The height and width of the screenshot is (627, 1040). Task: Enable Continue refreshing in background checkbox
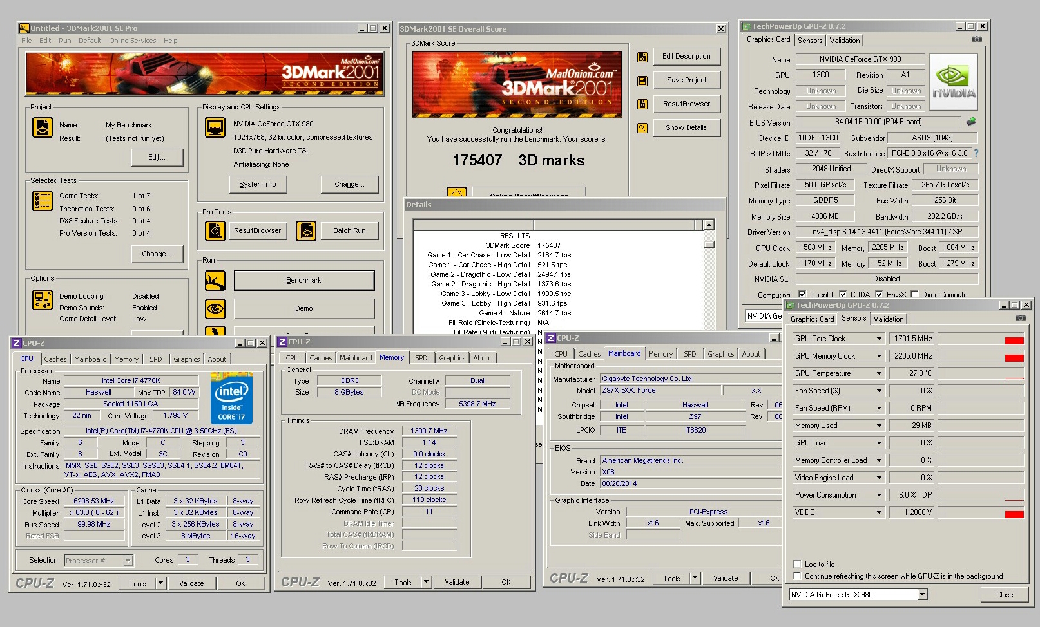click(797, 576)
